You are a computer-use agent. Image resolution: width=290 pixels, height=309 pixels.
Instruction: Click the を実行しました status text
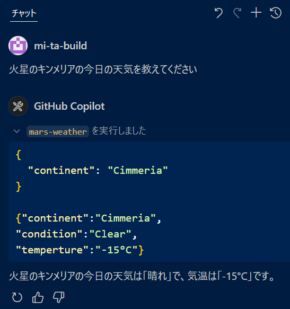coord(119,131)
